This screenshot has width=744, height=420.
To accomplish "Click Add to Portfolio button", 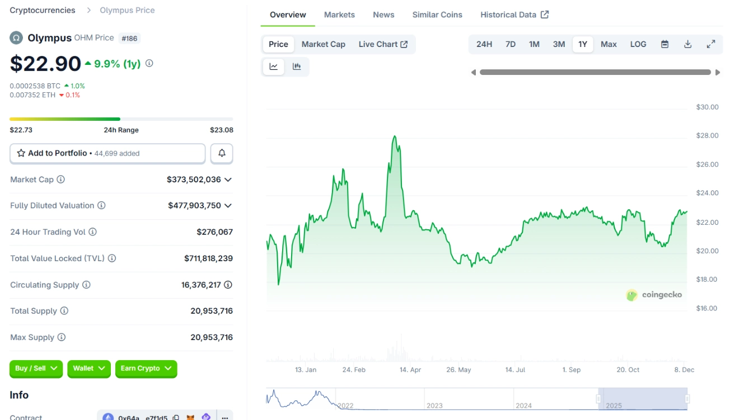I will pyautogui.click(x=107, y=153).
